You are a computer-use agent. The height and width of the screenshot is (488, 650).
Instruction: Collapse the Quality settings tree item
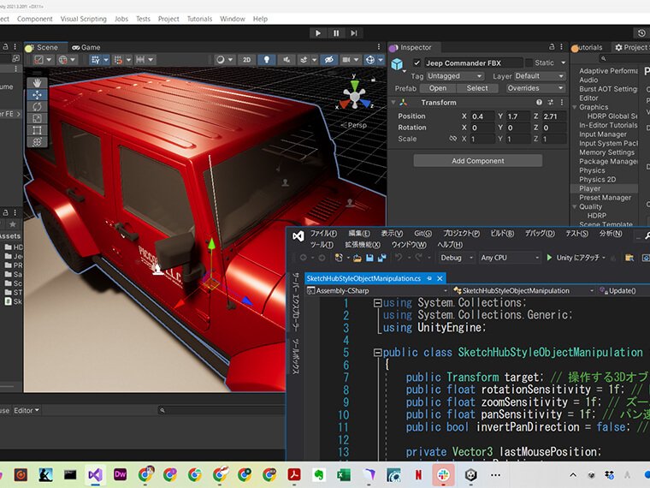[575, 206]
